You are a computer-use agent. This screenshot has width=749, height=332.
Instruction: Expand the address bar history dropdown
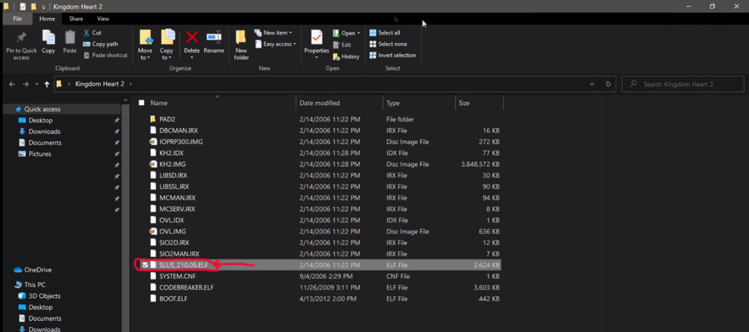tap(592, 84)
